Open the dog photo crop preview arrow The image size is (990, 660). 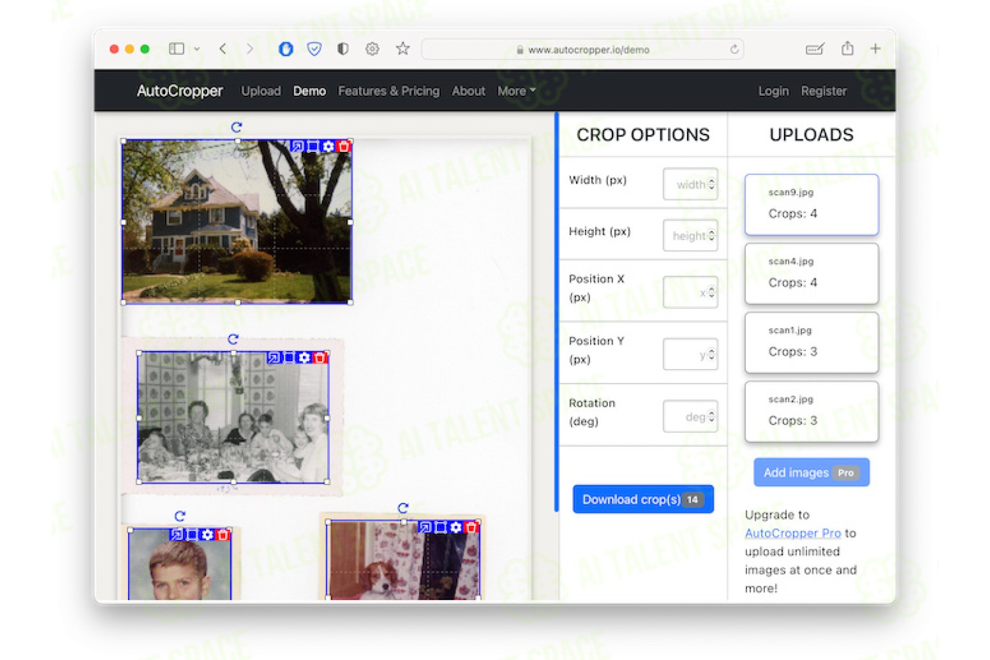click(425, 527)
